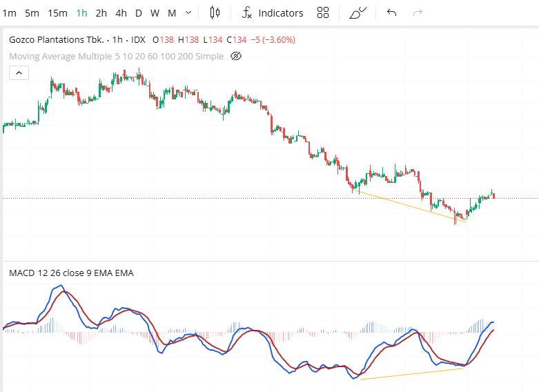Click the chart drawing check icon
Screen dimensions: 539x392
(x=358, y=12)
